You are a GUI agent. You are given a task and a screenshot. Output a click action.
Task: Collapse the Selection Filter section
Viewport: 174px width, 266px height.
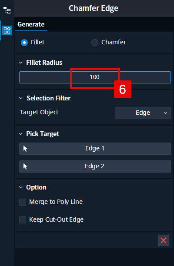(20, 98)
